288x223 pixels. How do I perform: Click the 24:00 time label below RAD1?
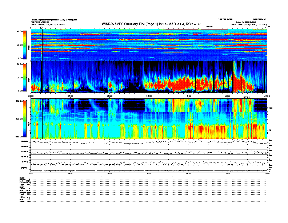pos(267,95)
